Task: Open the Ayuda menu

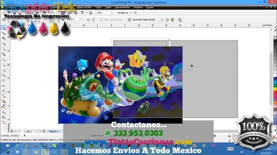Action: (150, 7)
